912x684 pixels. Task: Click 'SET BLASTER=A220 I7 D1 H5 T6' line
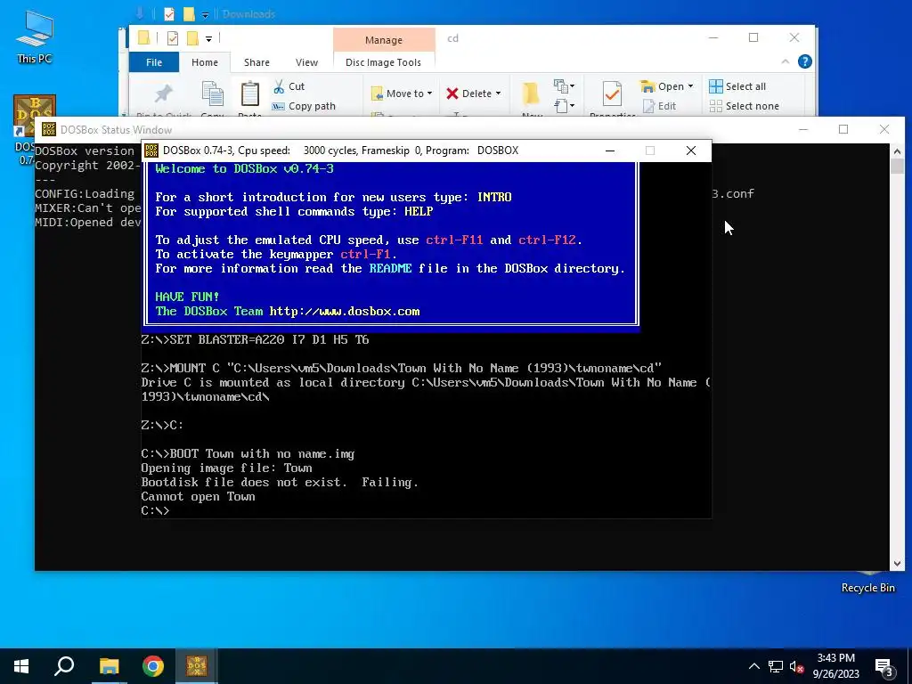255,340
